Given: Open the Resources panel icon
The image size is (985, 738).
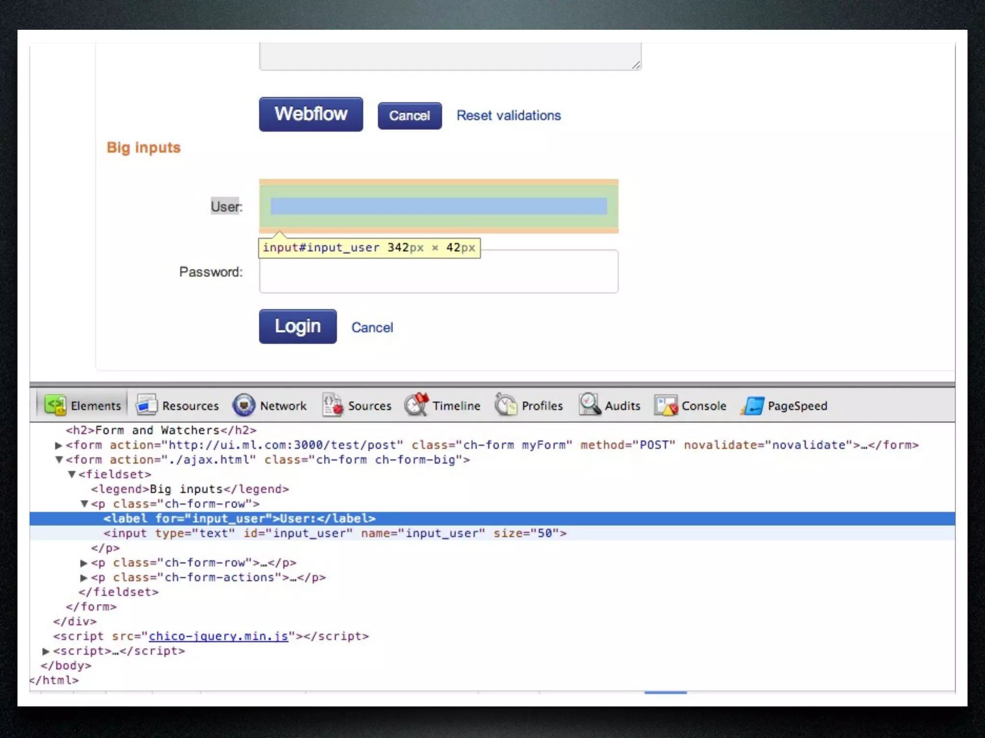Looking at the screenshot, I should pyautogui.click(x=146, y=405).
